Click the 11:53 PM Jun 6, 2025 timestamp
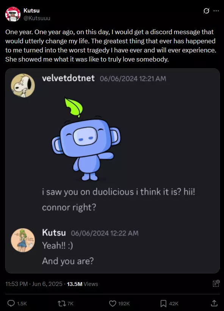Image resolution: width=224 pixels, height=311 pixels. [34, 284]
